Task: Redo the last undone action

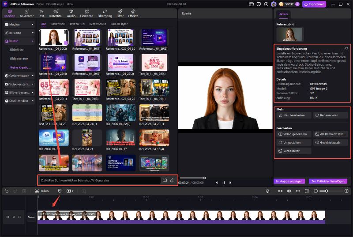Action: coord(15,191)
